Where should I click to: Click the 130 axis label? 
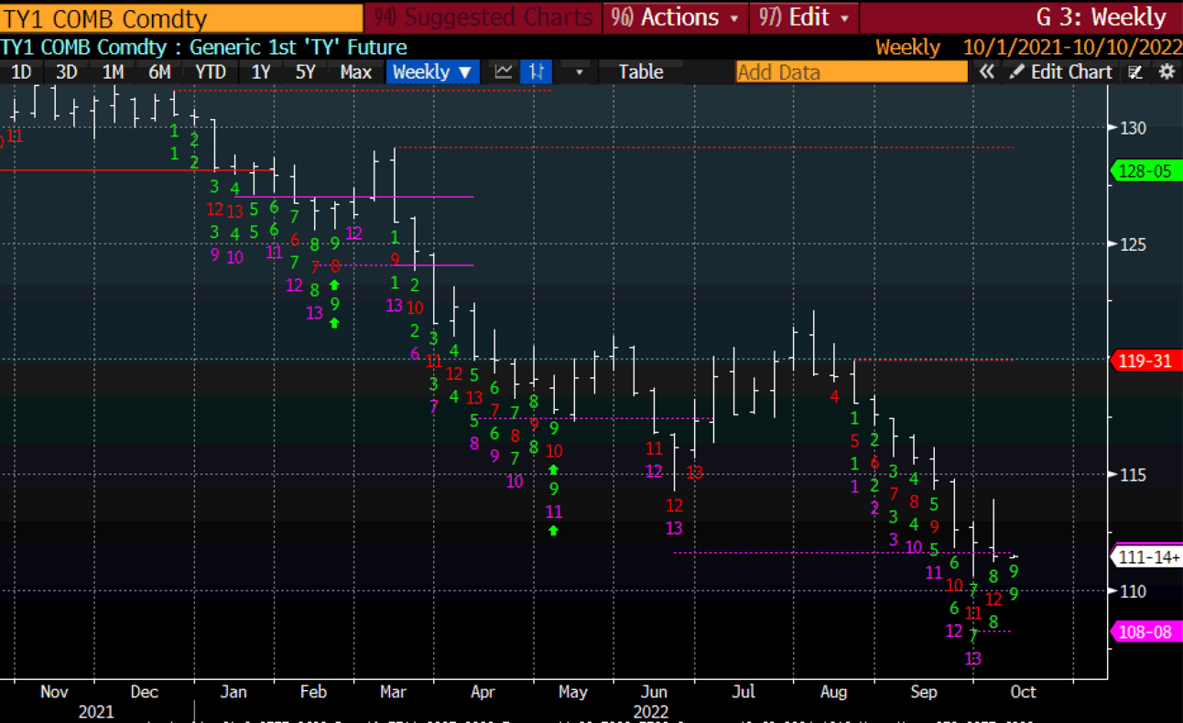click(1133, 128)
